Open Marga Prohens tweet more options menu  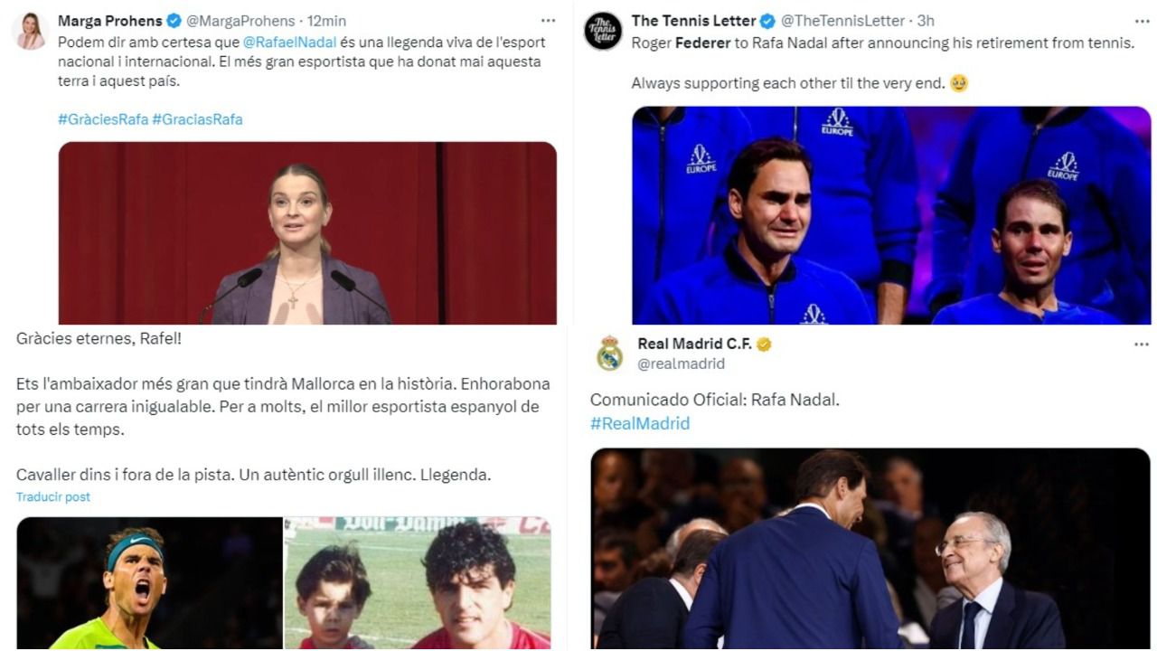(549, 20)
